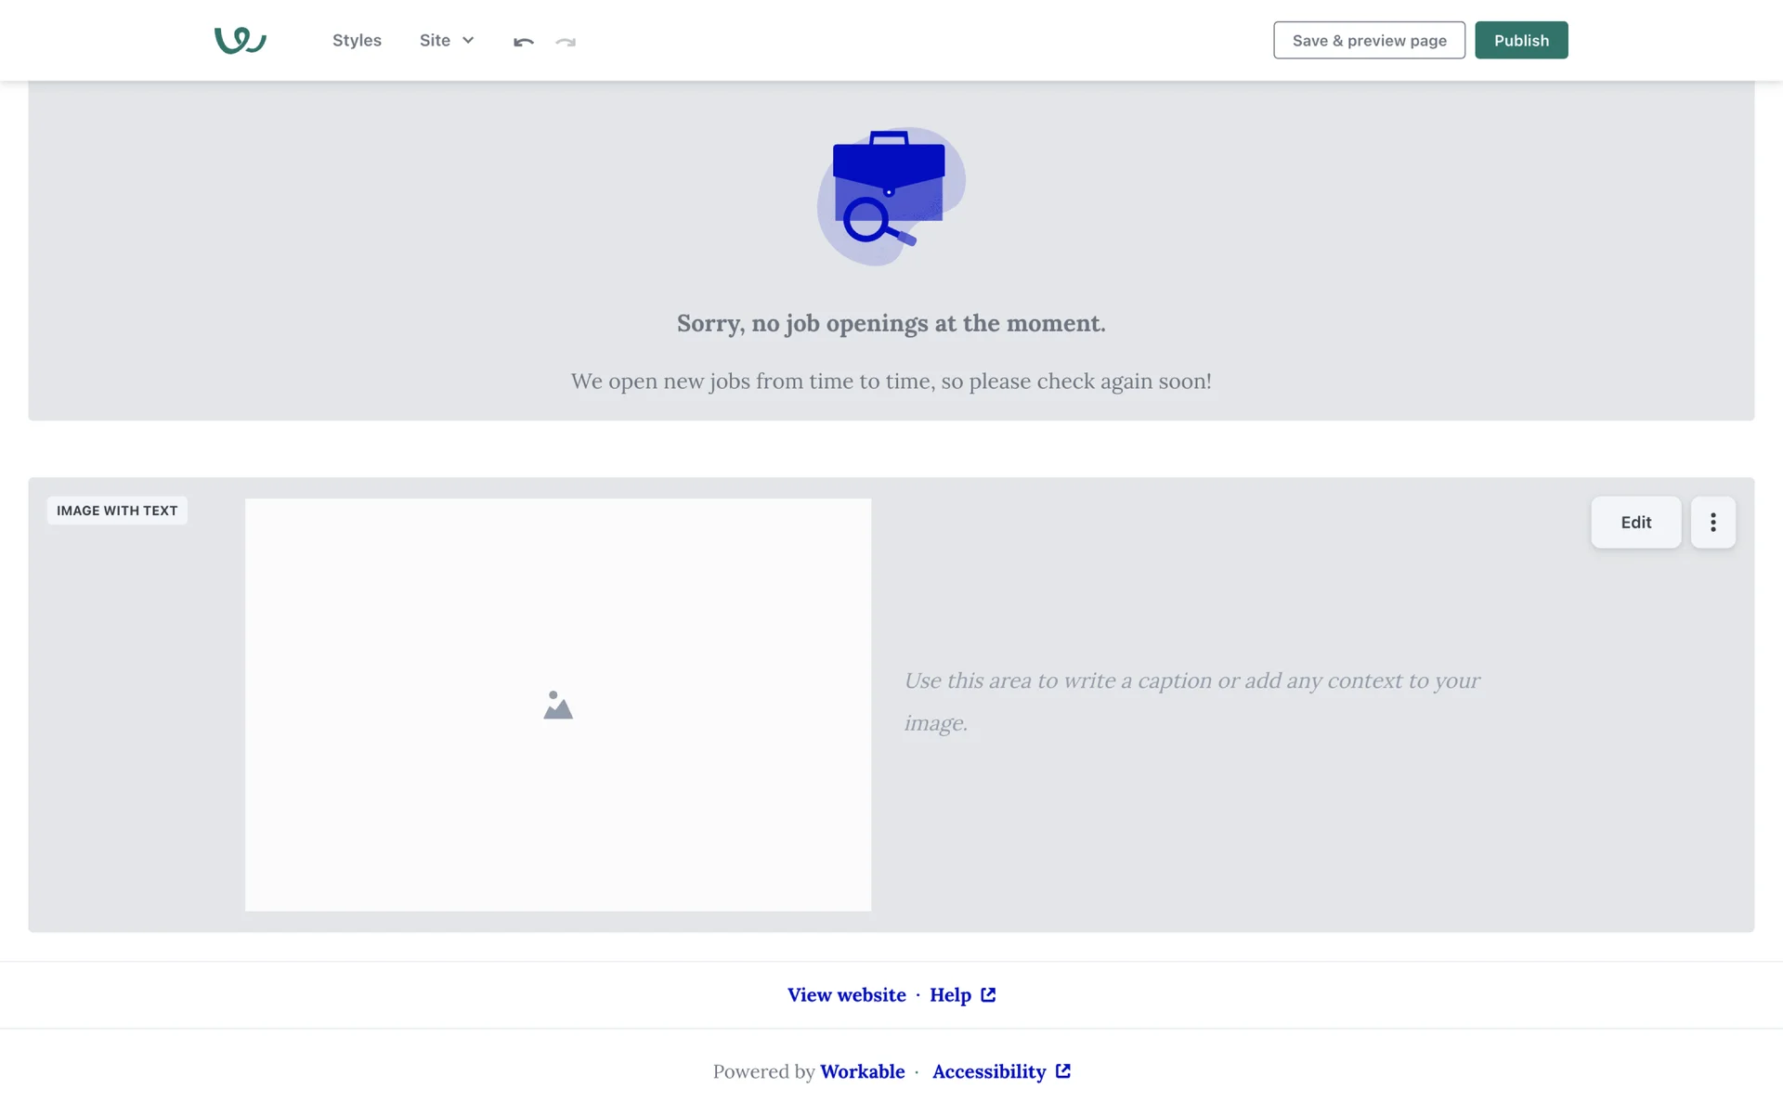The image size is (1783, 1114).
Task: Select the Image With Text section label
Action: pos(117,511)
